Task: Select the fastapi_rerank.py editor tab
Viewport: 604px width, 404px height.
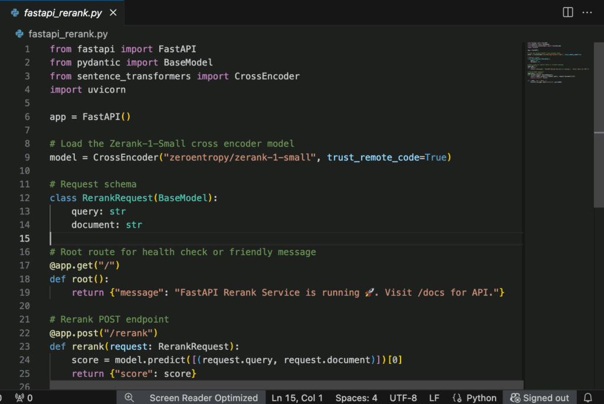Action: pyautogui.click(x=63, y=13)
